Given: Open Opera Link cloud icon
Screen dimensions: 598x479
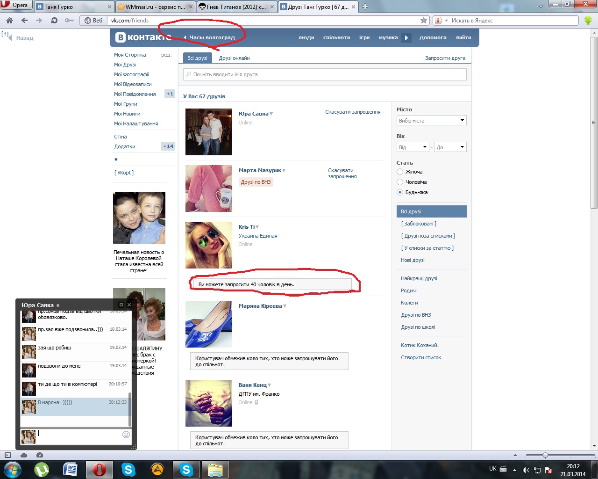Looking at the screenshot, I should click(x=24, y=455).
